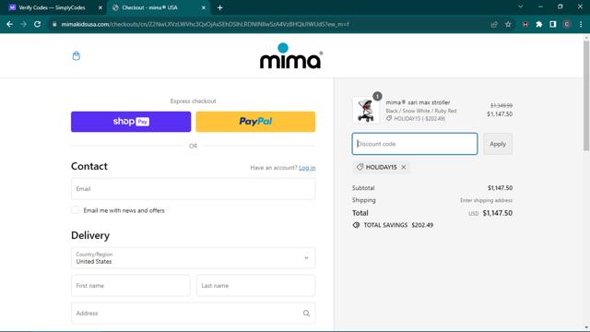Toggle the browser side panel icon

point(553,25)
